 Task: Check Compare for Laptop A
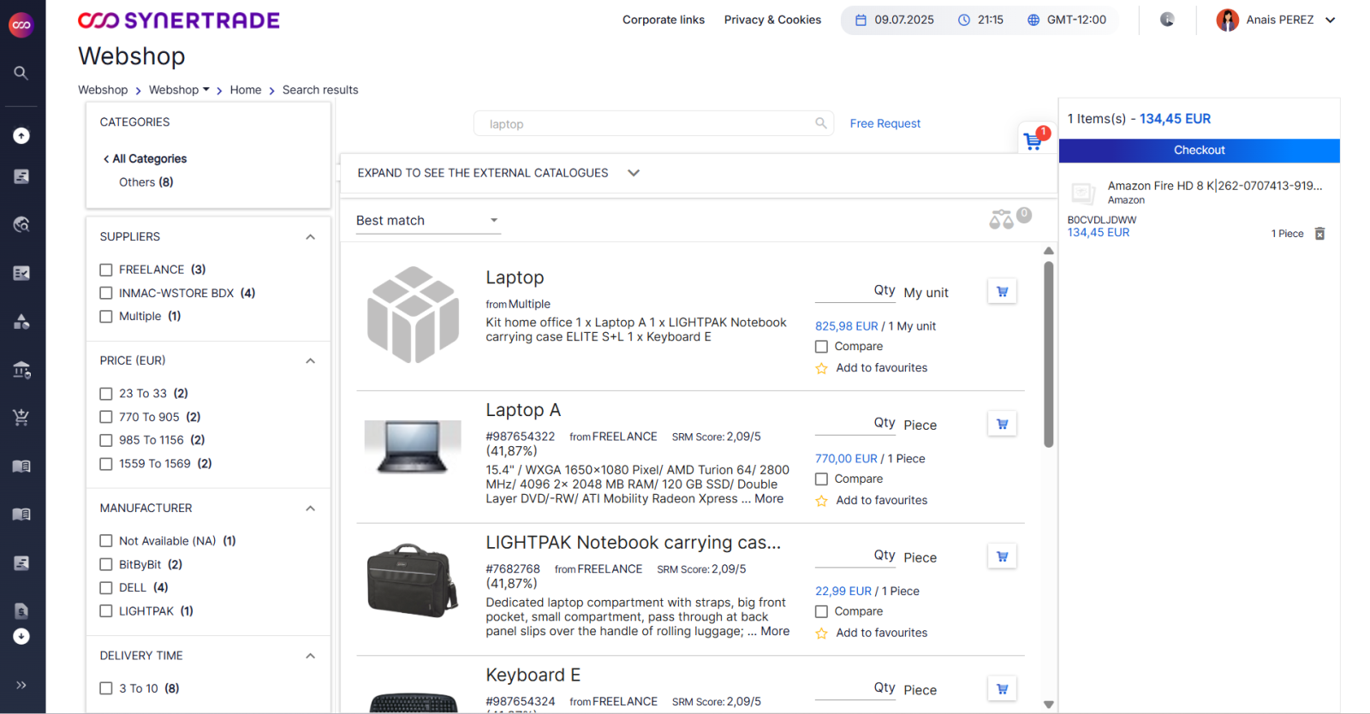coord(821,479)
